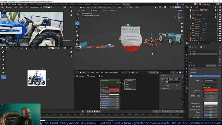Add a new workspace tab with plus

pyautogui.click(x=131, y=5)
